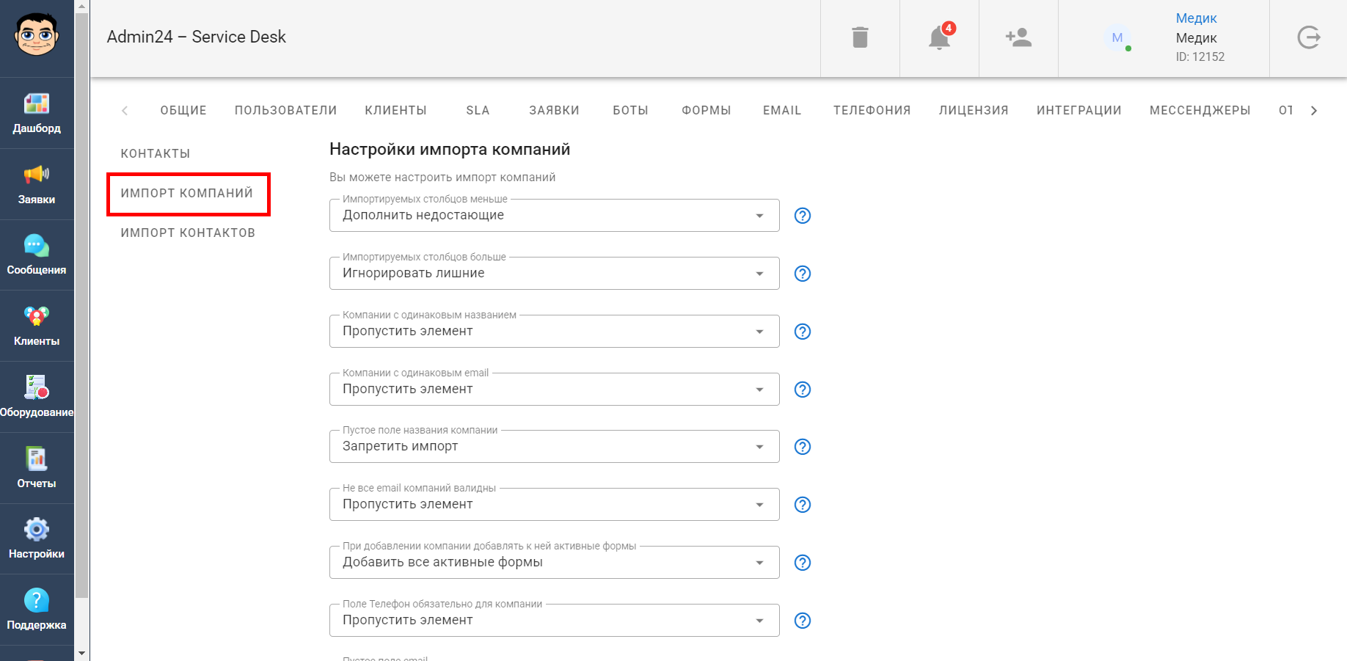
Task: Click the Настройки импорта компаний heading
Action: point(450,150)
